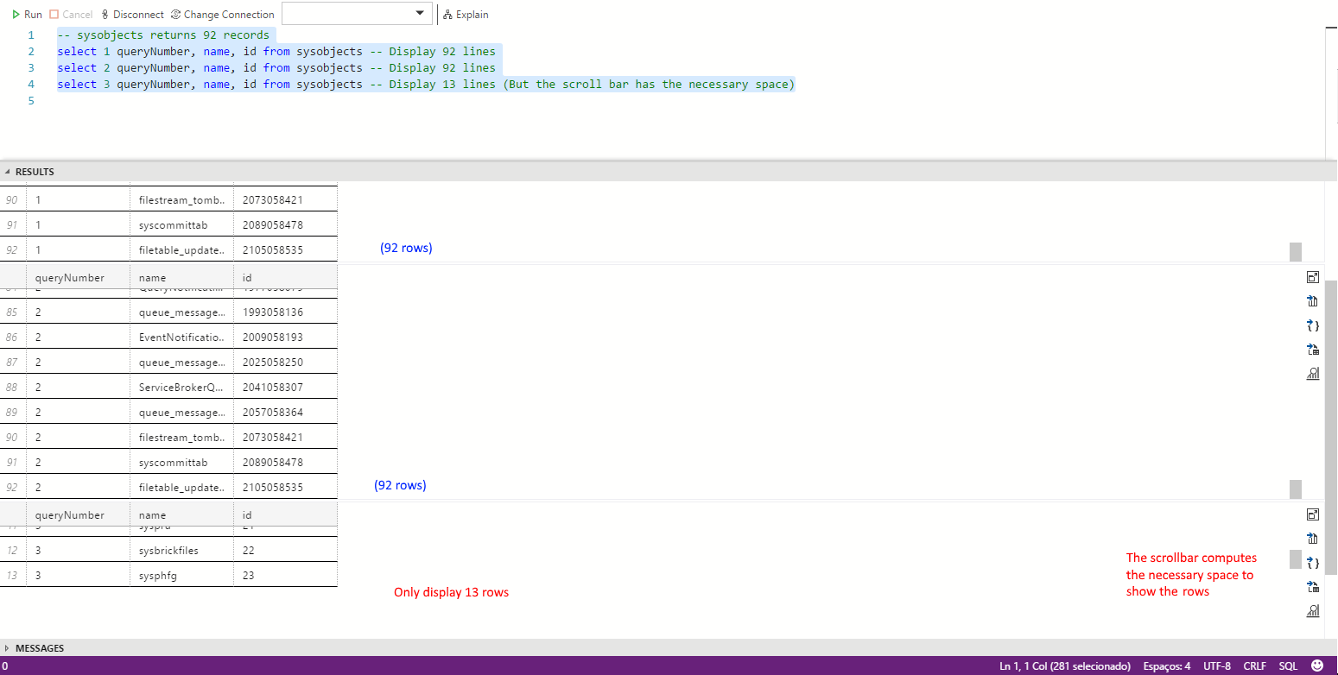
Task: Select the sysphfg name cell
Action: click(x=181, y=575)
